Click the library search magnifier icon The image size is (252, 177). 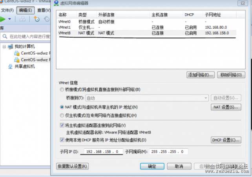point(5,36)
